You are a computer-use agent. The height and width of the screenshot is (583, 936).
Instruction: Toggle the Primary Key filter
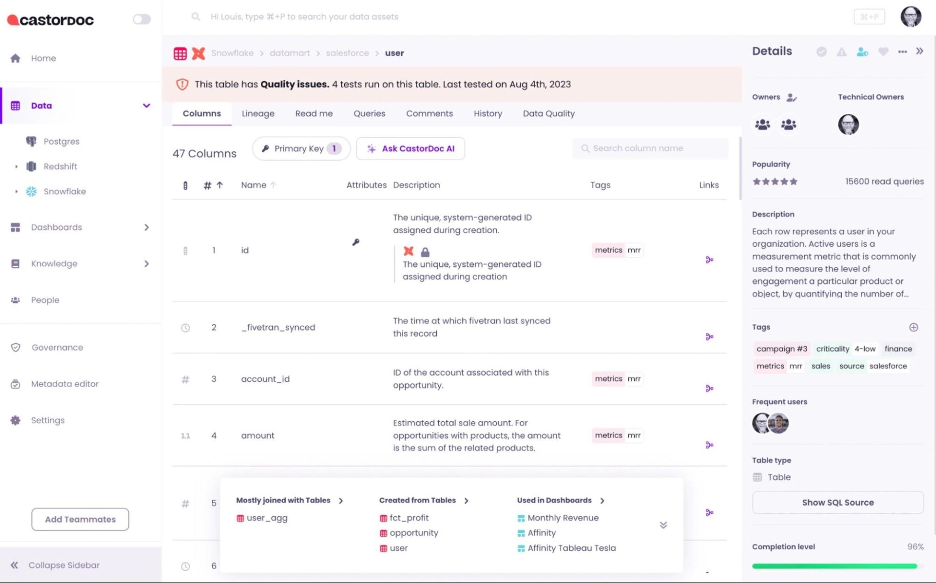click(x=301, y=149)
